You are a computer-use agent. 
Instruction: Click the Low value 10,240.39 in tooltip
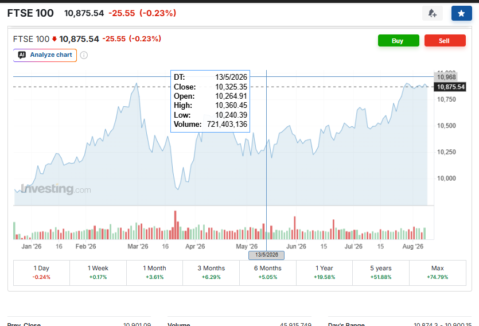[x=231, y=115]
